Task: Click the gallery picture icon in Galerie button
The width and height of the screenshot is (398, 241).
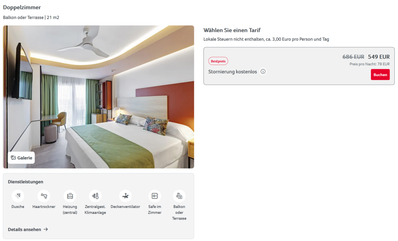Action: [x=13, y=158]
